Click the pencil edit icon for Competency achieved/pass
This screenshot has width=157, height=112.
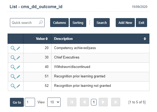18,48
